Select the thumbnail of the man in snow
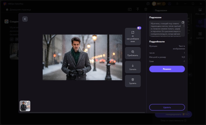 pos(25,106)
